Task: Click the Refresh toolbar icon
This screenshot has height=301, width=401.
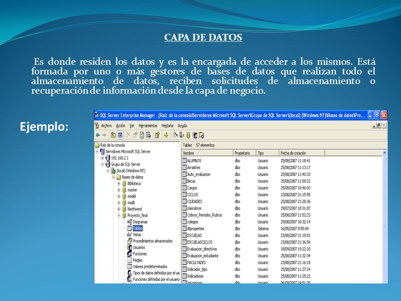Action: coord(142,135)
